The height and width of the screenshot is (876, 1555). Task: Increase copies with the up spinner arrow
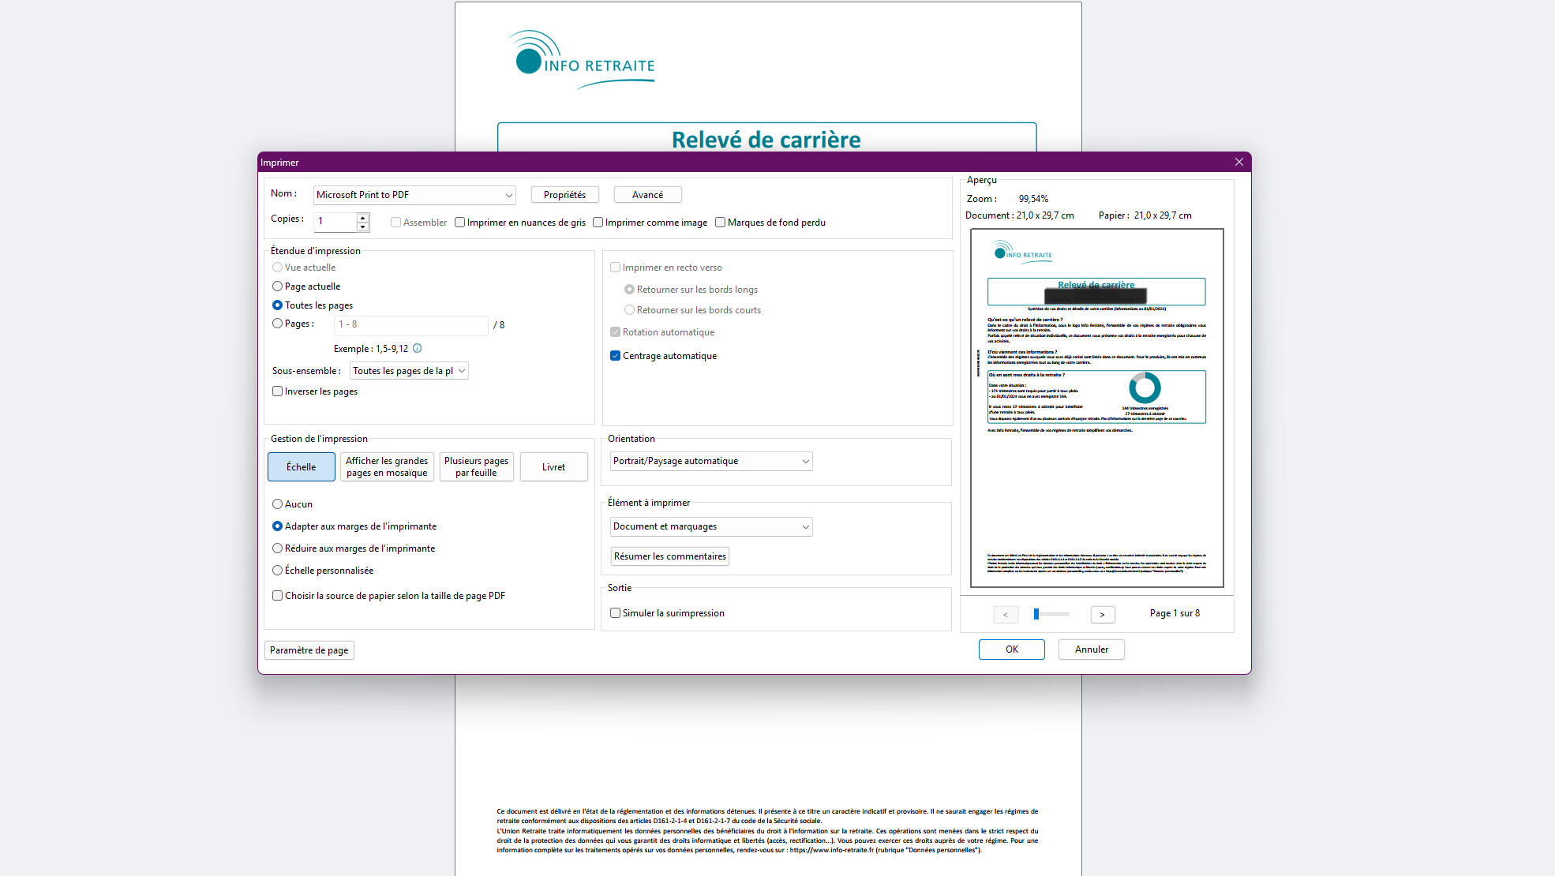363,217
